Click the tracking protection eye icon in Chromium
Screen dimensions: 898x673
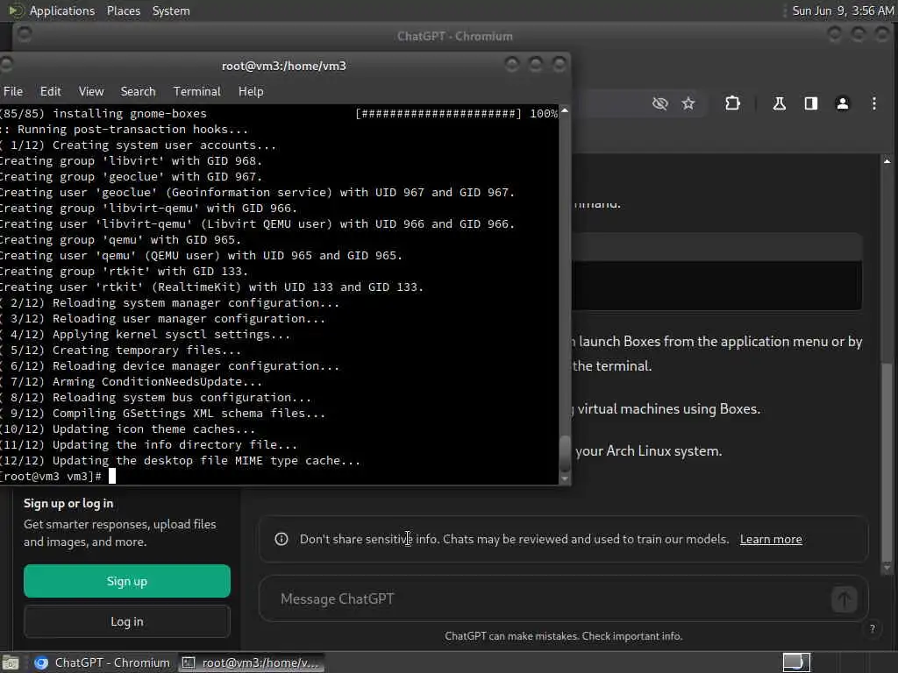pos(659,103)
